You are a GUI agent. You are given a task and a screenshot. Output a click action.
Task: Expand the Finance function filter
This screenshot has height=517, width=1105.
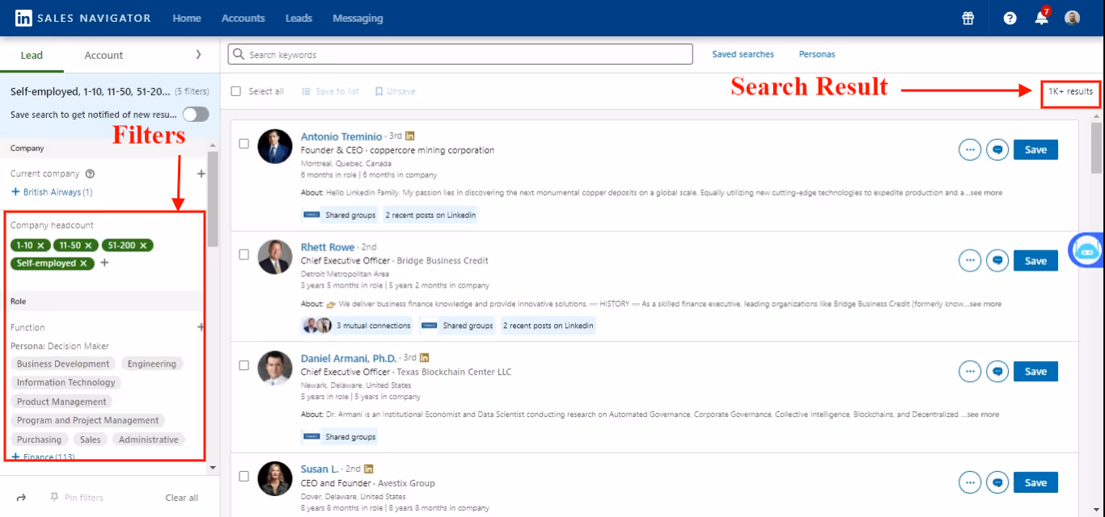(x=16, y=456)
